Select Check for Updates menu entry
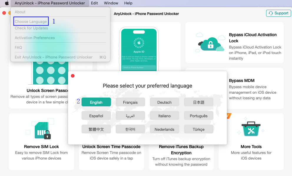 [x=31, y=28]
